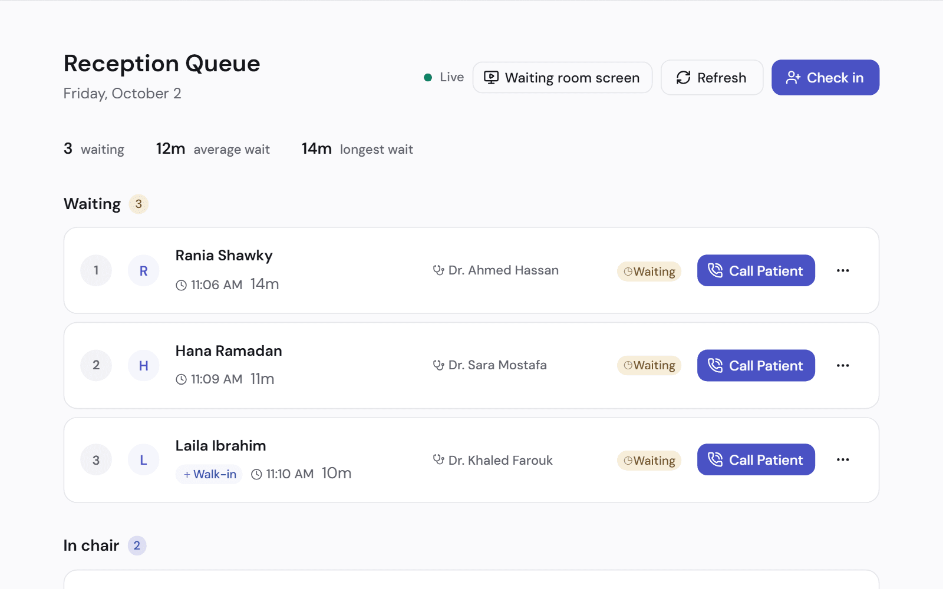Screen dimensions: 943x589
Task: Click the In chair count badge 2
Action: [137, 545]
